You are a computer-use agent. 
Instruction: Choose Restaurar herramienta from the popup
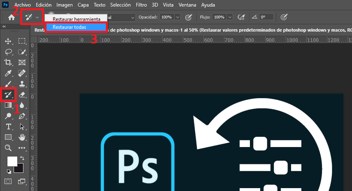(x=76, y=19)
